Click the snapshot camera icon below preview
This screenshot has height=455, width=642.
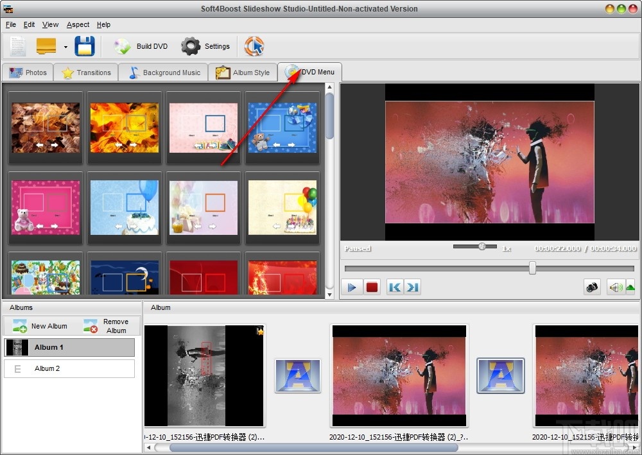click(x=593, y=287)
